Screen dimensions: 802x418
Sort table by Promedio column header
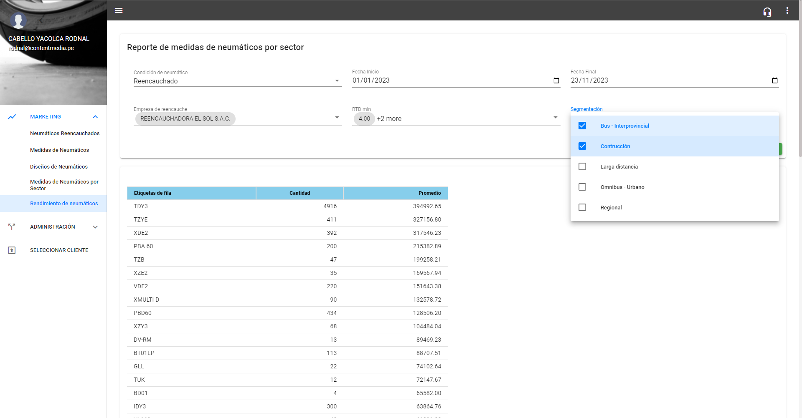[x=429, y=193]
